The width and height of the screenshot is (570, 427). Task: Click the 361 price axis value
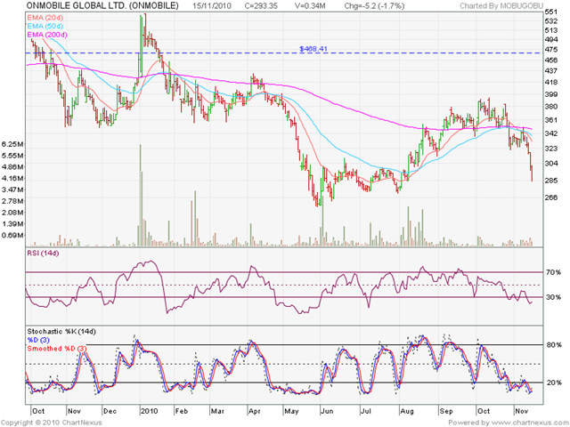point(551,120)
